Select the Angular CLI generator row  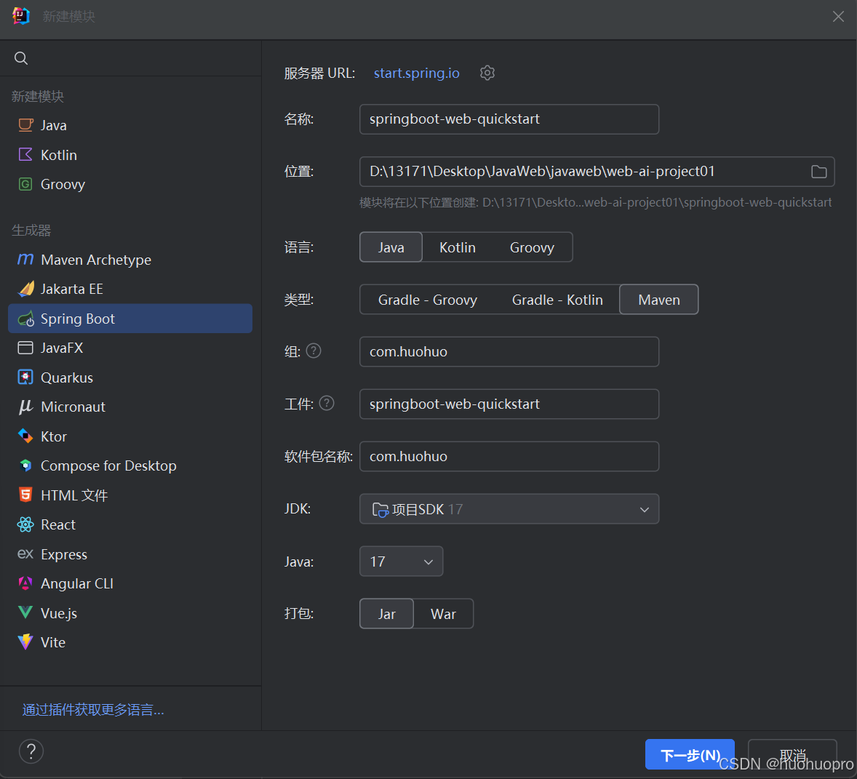pos(130,583)
